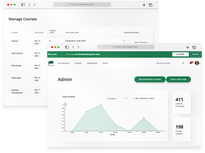Open student Colin Schmit's profile link
This screenshot has height=153, width=205.
click(x=17, y=53)
